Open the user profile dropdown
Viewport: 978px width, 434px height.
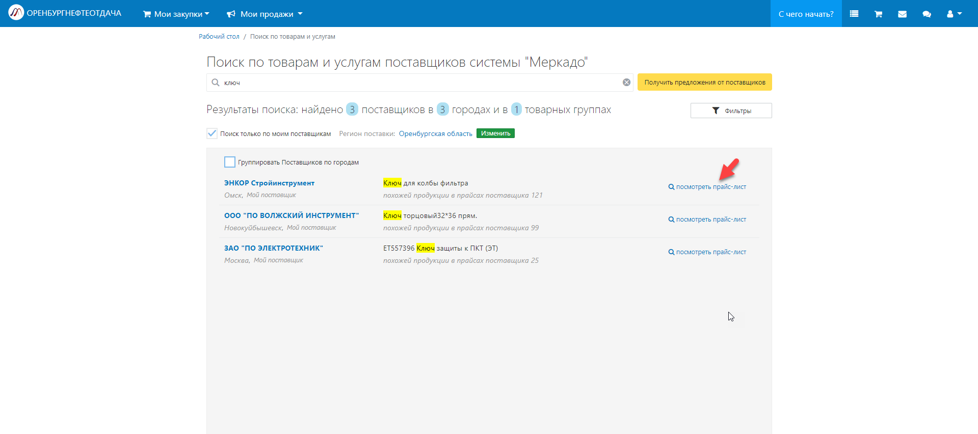click(954, 14)
